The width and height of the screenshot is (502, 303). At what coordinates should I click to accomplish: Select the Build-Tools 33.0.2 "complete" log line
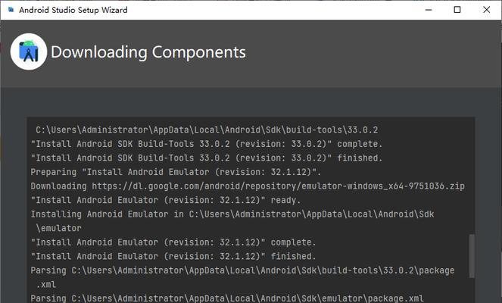[207, 144]
